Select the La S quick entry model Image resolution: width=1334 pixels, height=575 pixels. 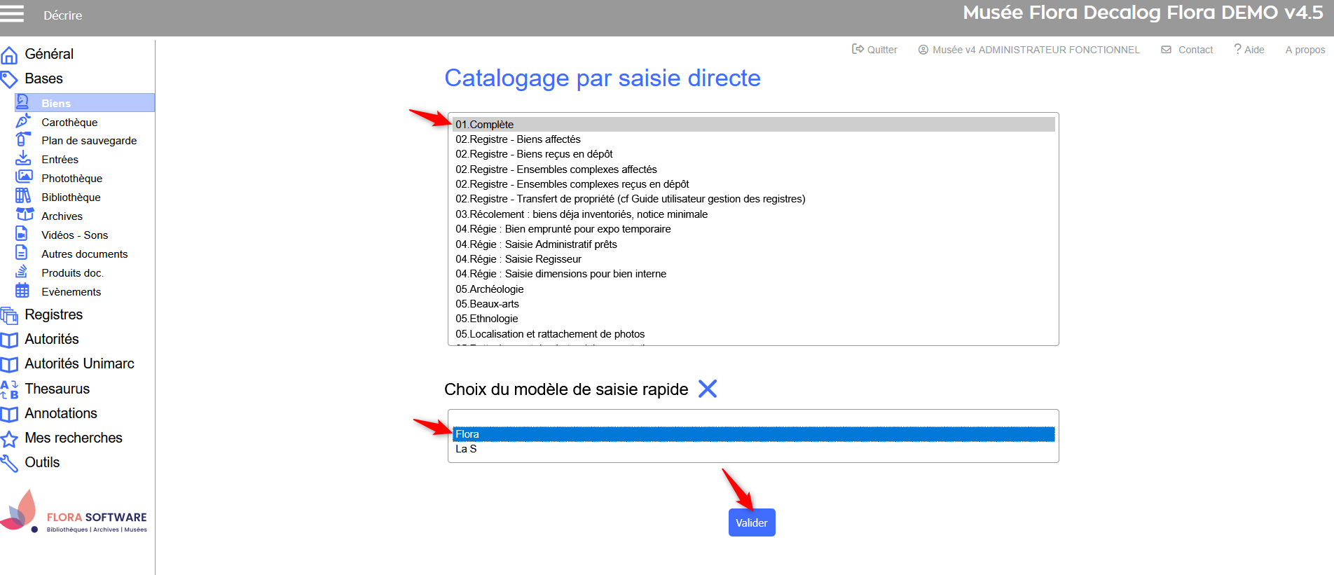[x=466, y=449]
